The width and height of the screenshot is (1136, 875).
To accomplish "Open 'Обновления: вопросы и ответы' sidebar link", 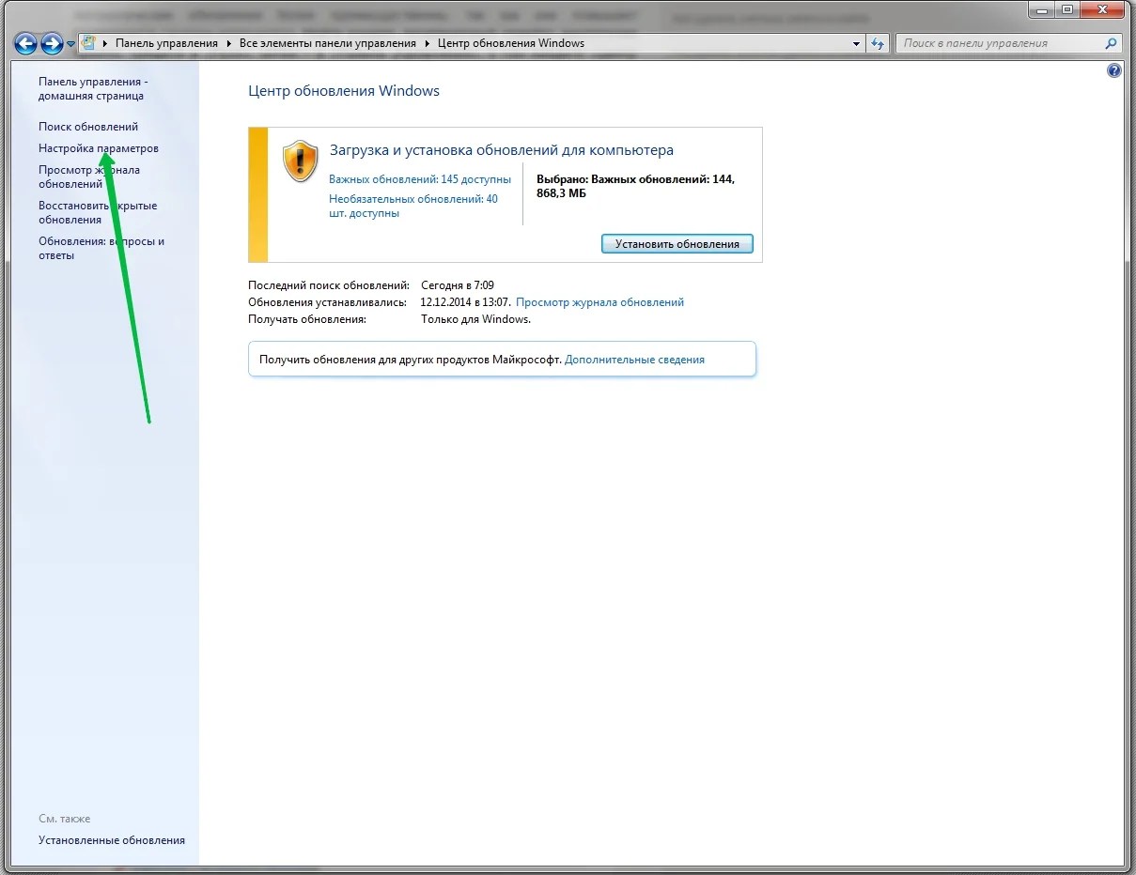I will [x=101, y=248].
